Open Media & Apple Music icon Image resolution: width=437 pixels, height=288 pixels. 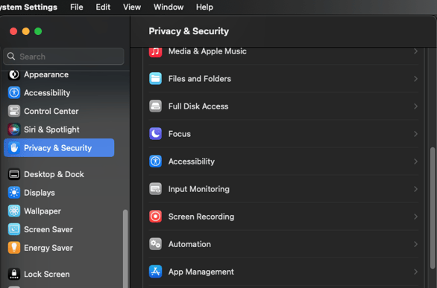(x=155, y=51)
